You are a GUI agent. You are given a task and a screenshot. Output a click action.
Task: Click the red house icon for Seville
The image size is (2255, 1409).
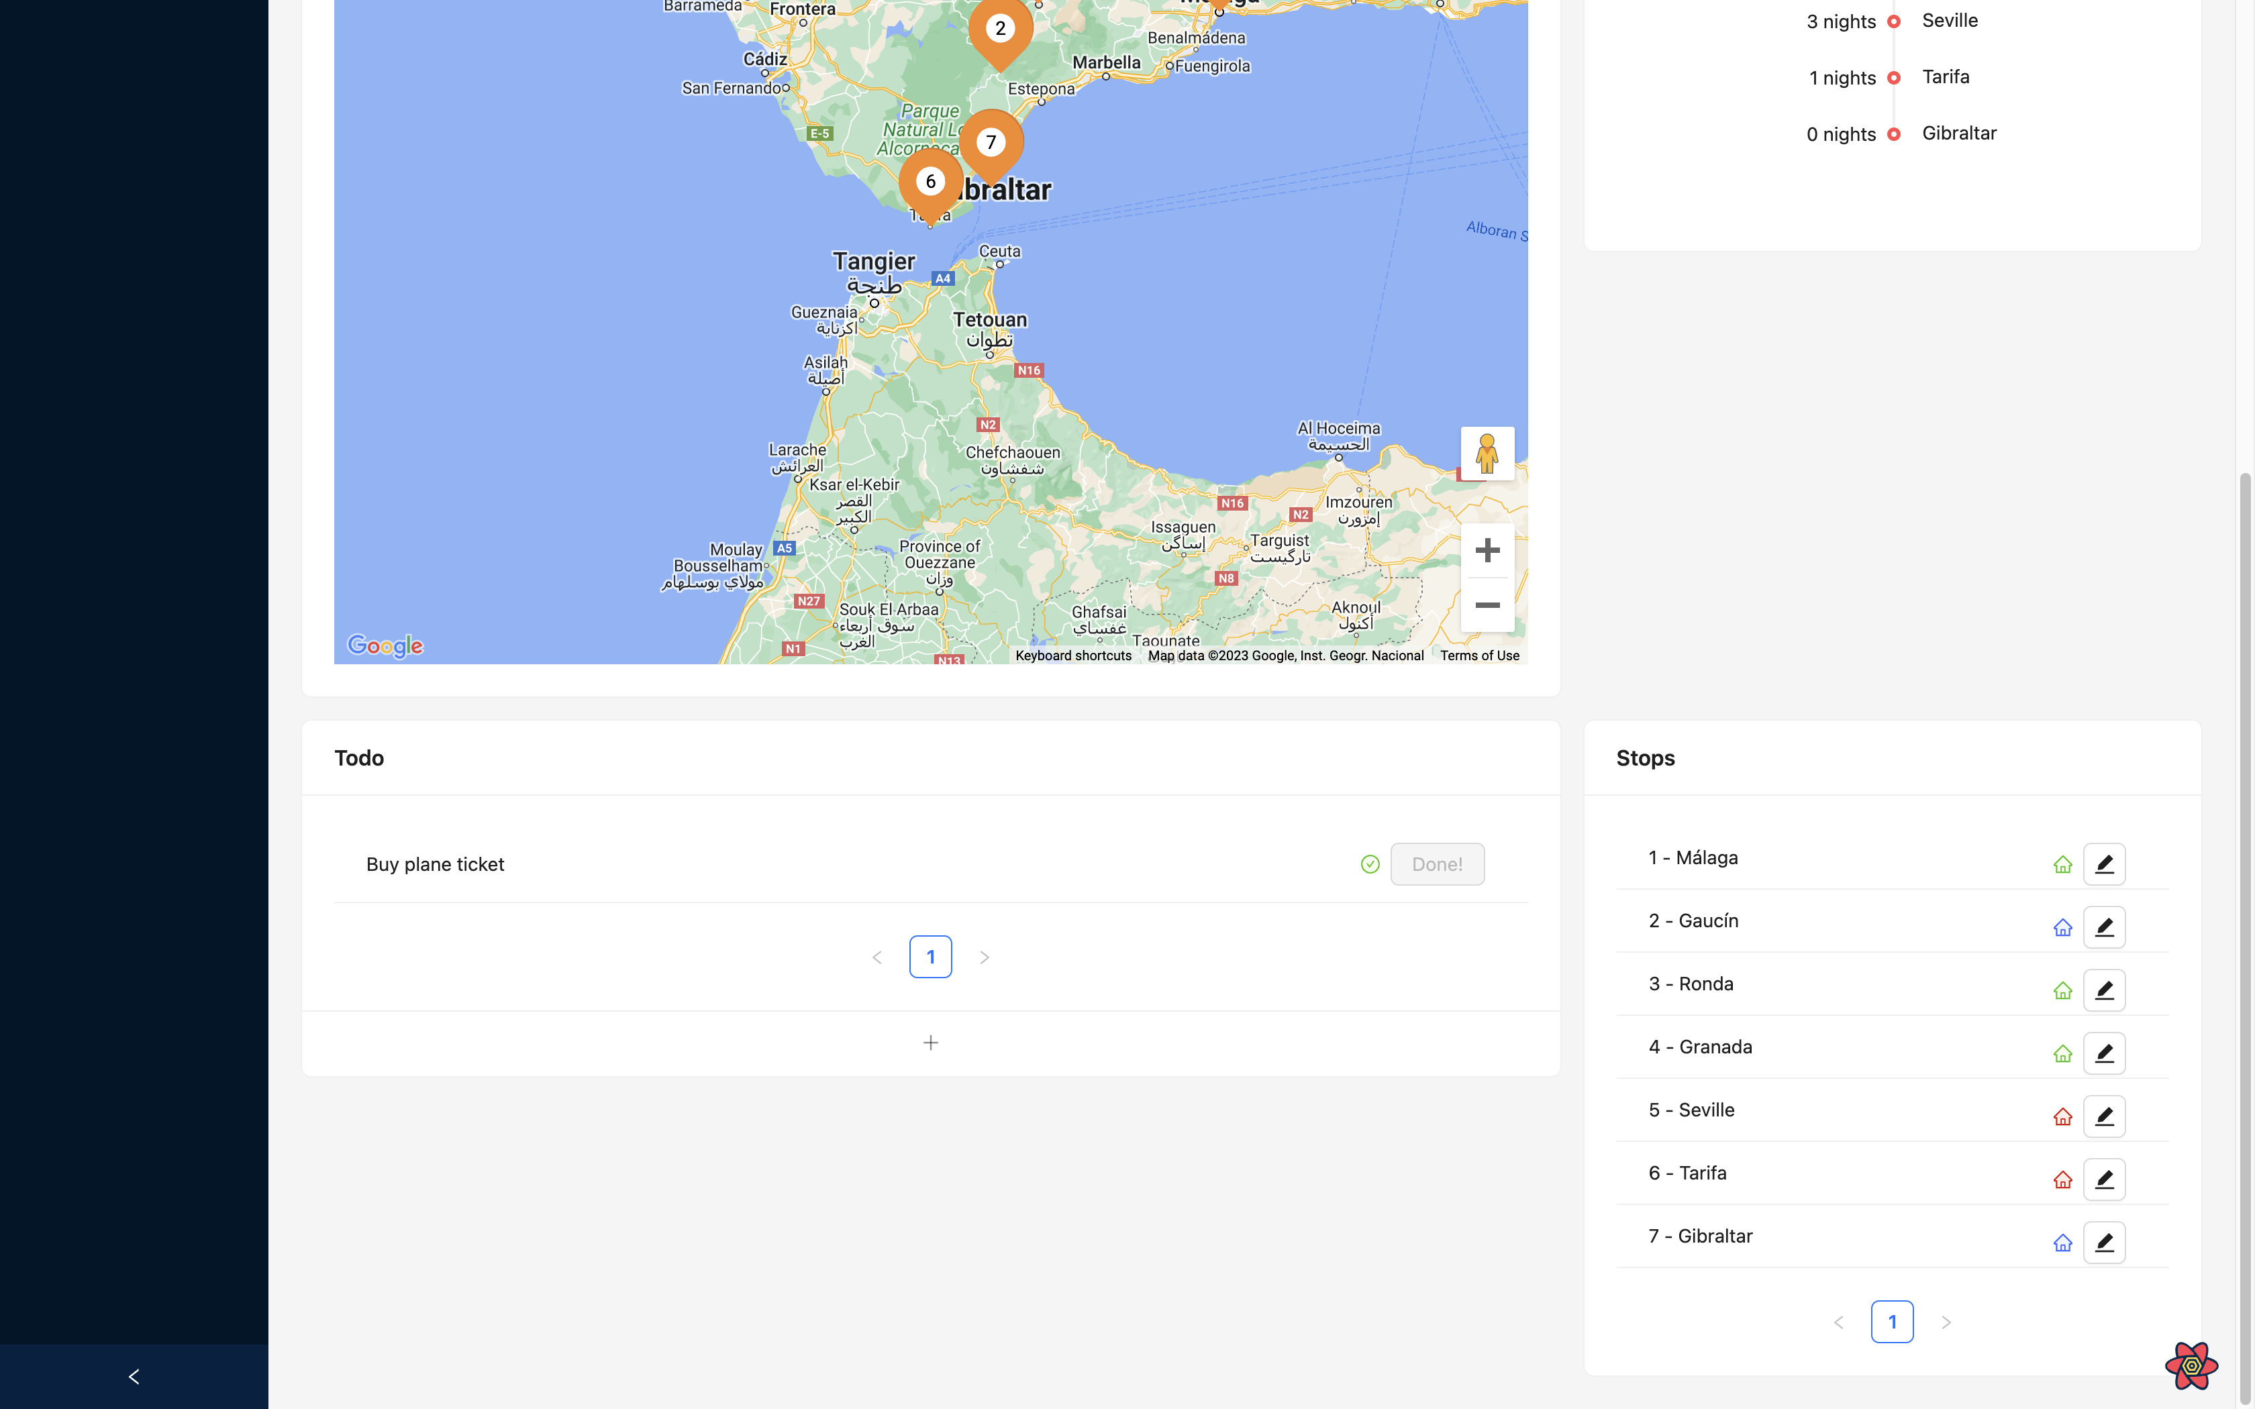coord(2062,1116)
